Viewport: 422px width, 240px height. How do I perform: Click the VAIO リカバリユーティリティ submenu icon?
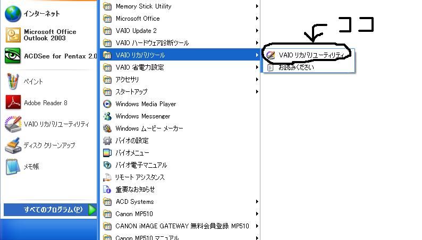point(270,55)
